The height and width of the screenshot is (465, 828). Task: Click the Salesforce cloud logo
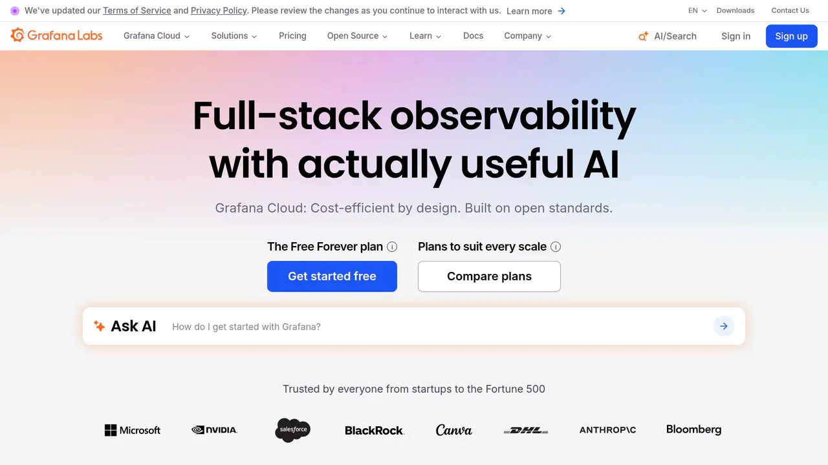coord(293,429)
